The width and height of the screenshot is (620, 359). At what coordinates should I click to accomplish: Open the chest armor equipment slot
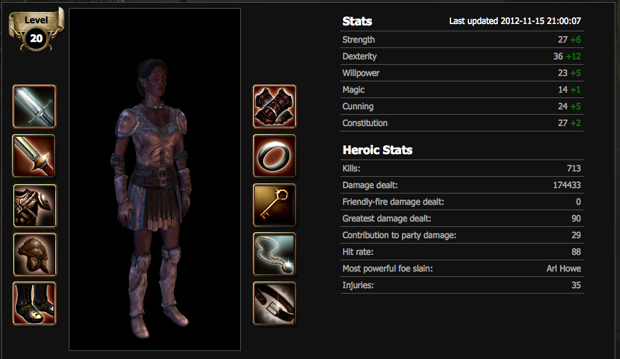pos(35,206)
